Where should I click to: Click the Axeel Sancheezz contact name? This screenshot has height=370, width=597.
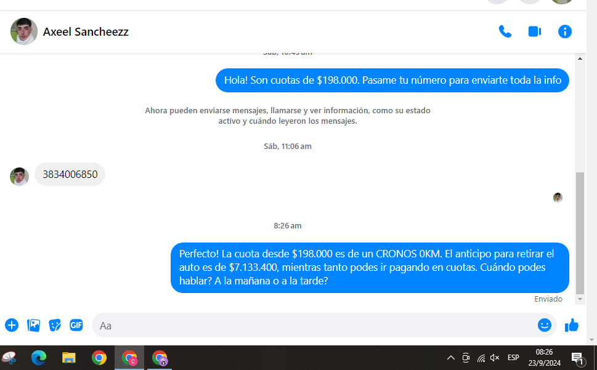pos(86,31)
